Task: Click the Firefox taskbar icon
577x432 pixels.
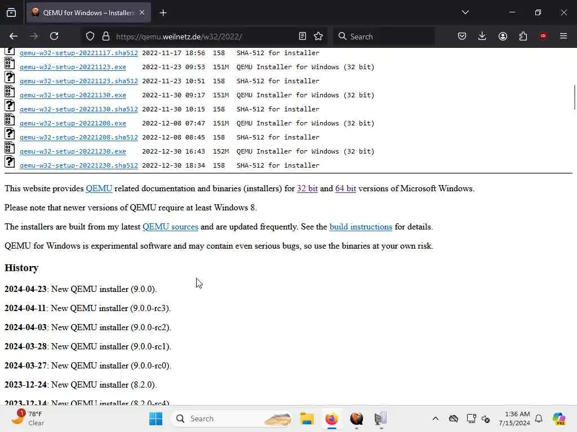Action: 331,418
